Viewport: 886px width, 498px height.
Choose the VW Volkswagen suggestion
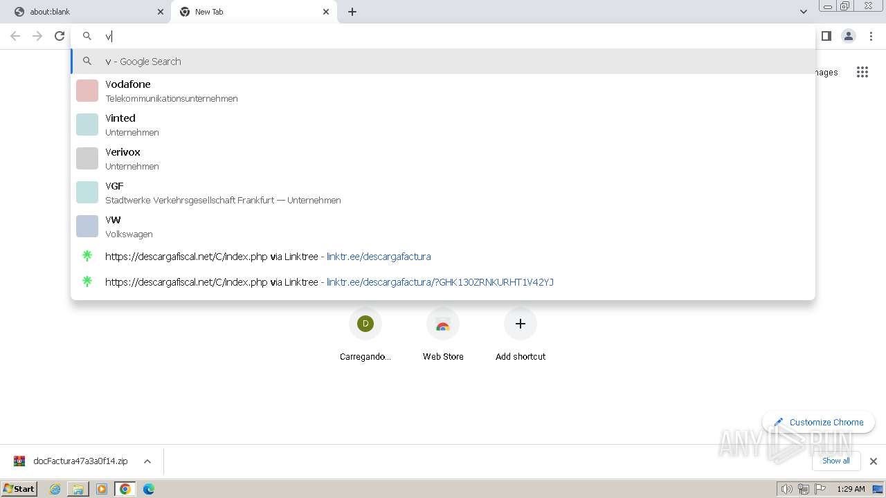(443, 226)
